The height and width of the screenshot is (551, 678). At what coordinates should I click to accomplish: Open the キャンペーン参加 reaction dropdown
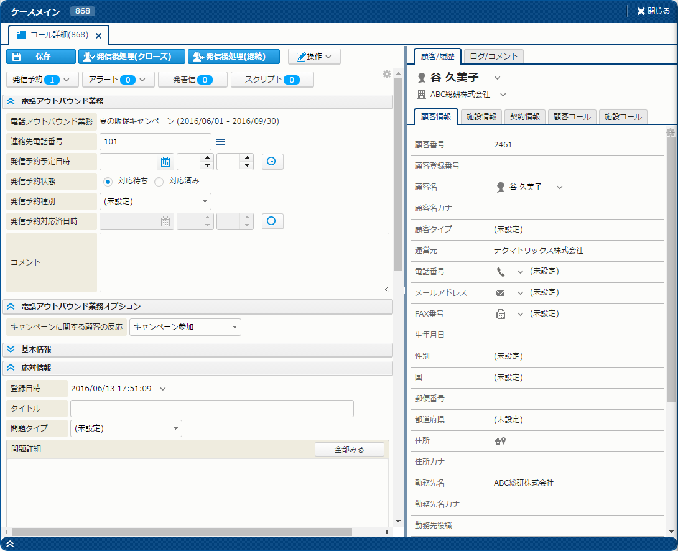235,327
